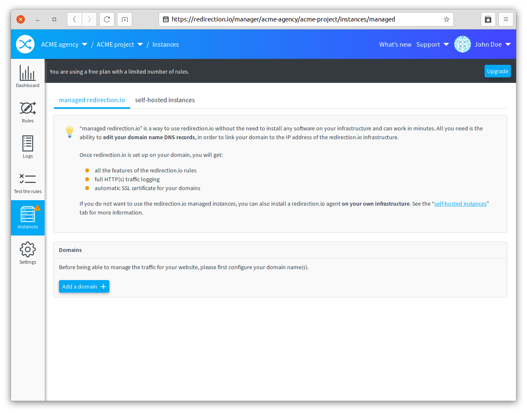Click 'automatic SSL certificate for your domains'

[147, 188]
